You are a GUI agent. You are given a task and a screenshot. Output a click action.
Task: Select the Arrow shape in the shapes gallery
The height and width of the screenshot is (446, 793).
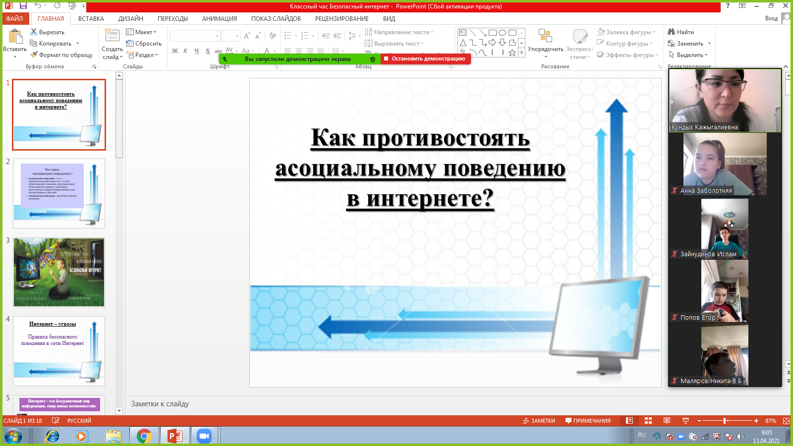[492, 42]
